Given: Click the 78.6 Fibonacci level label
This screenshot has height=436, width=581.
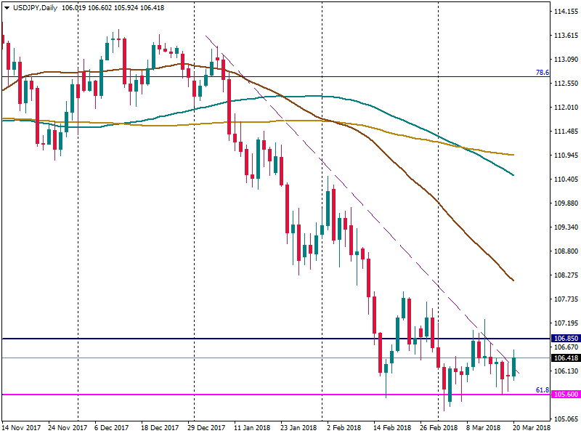Looking at the screenshot, I should (x=542, y=73).
